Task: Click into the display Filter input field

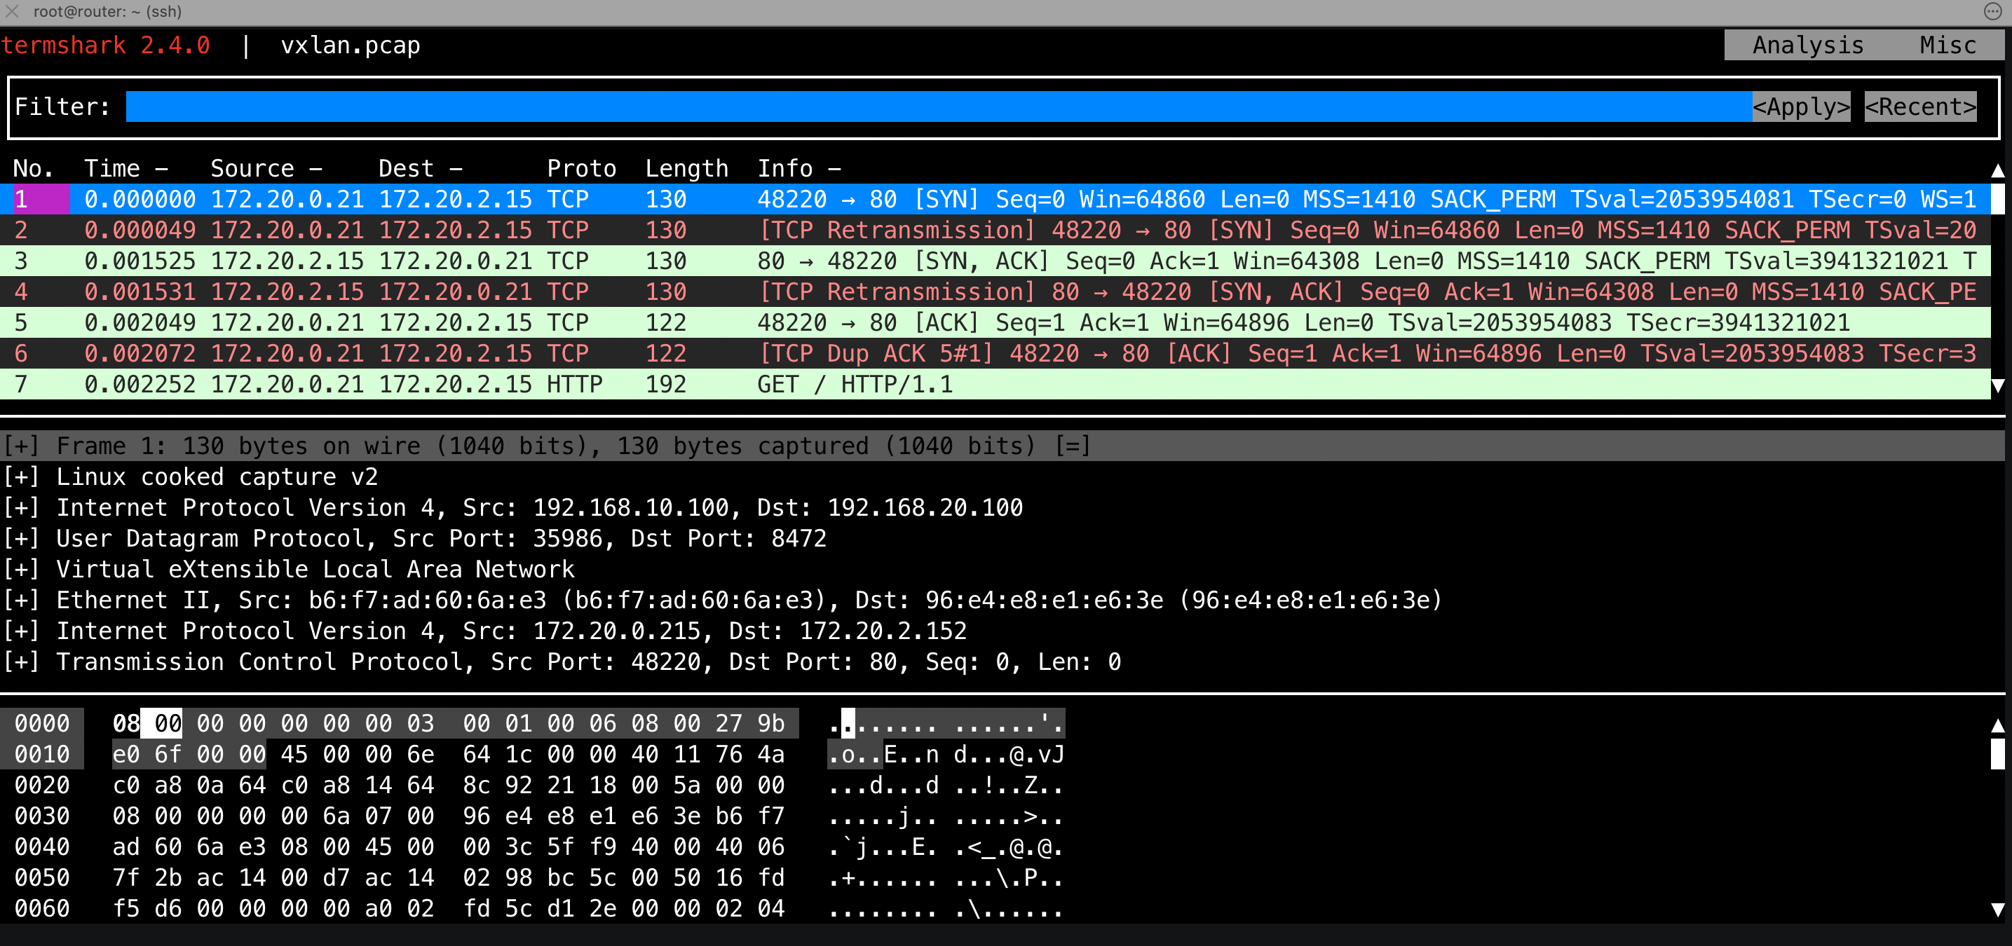Action: tap(937, 107)
